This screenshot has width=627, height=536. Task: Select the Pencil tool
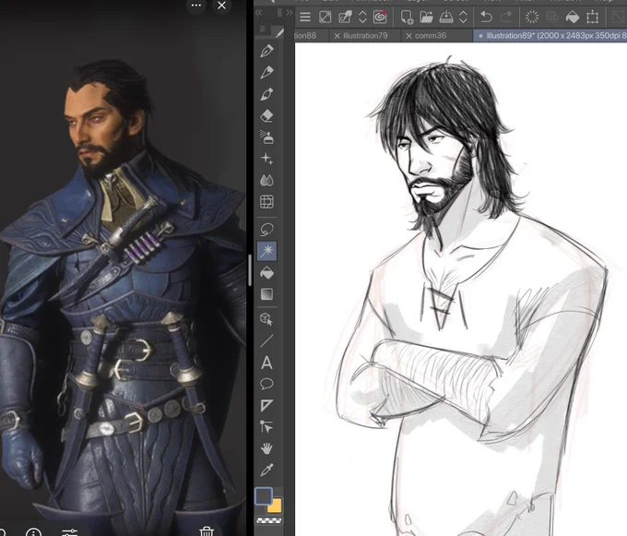coord(266,72)
